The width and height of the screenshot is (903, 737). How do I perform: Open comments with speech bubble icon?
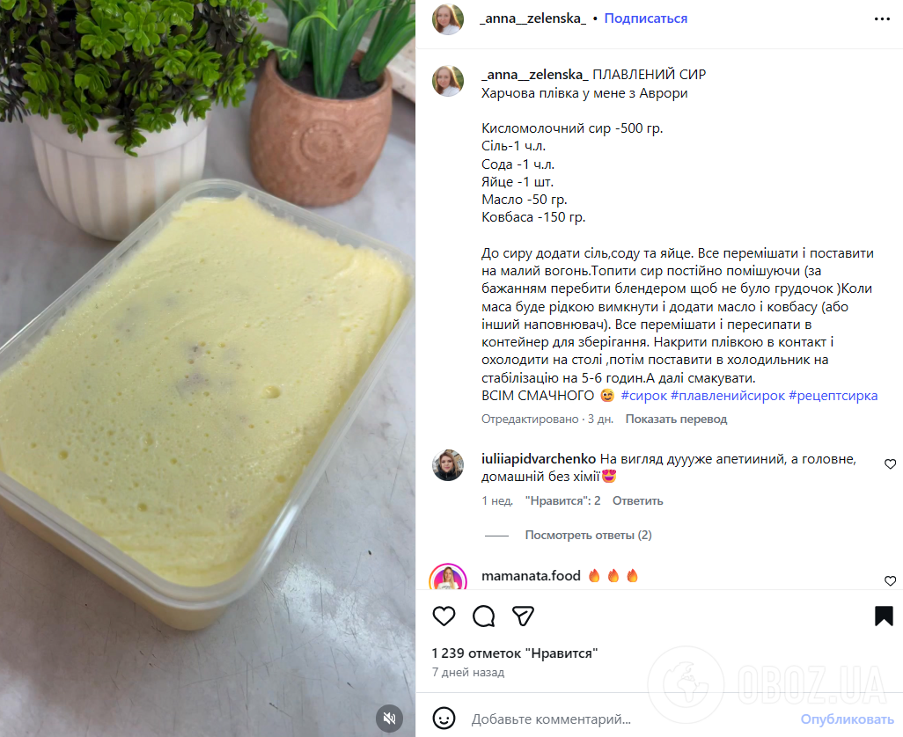[483, 617]
